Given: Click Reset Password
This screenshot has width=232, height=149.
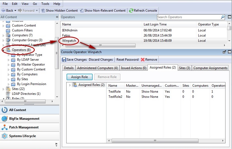Looking at the screenshot, I should 127,60.
